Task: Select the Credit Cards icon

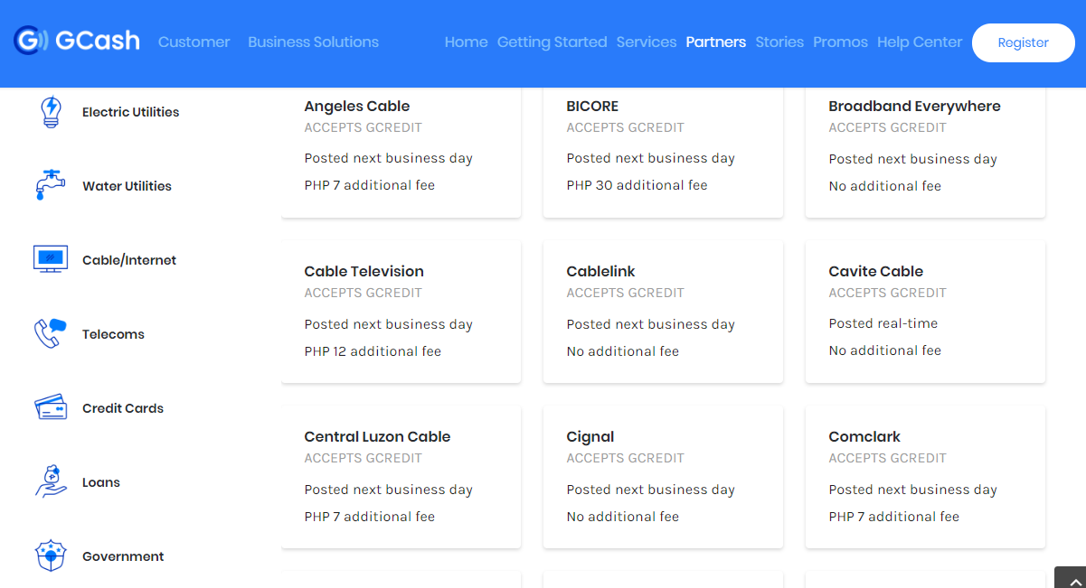Action: pyautogui.click(x=51, y=407)
